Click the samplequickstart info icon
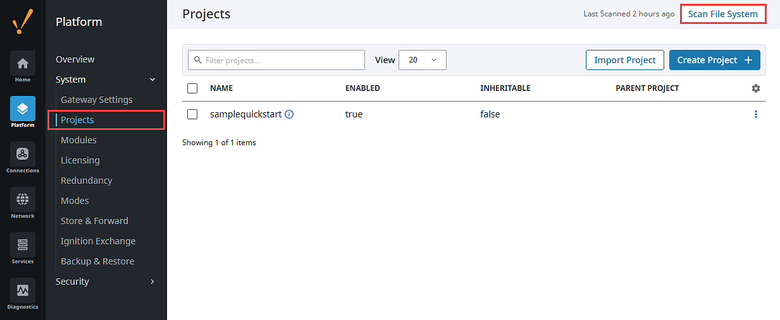 [289, 114]
